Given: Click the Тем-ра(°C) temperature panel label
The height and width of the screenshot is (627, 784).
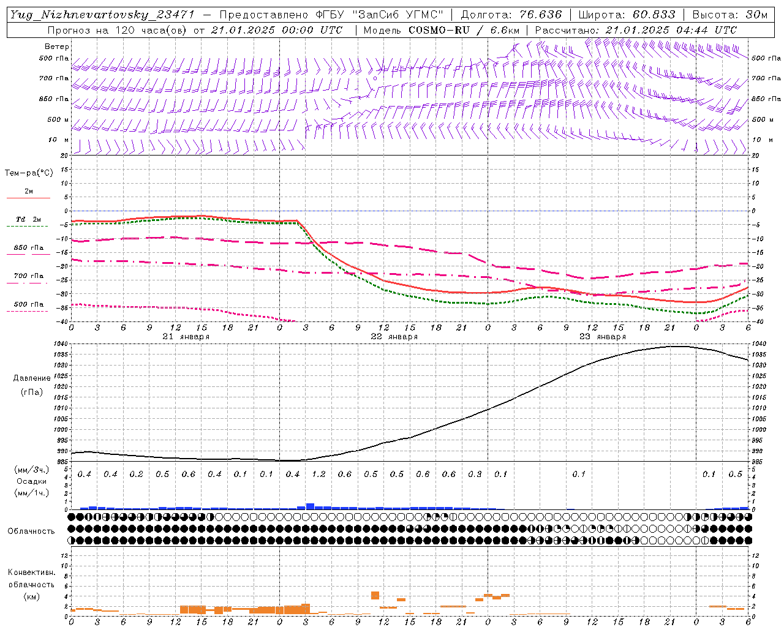Looking at the screenshot, I should [x=29, y=173].
